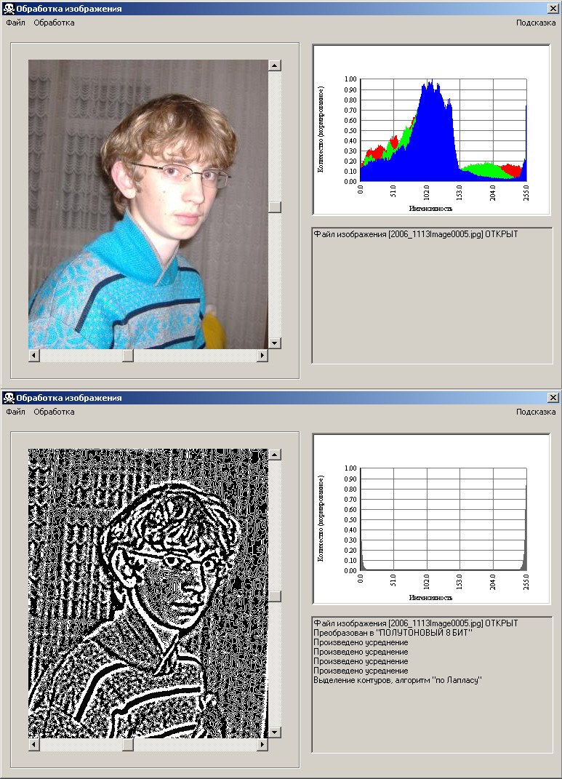Viewport: 562px width, 779px height.
Task: Click down scroll arrow beside color photo
Action: pos(275,343)
